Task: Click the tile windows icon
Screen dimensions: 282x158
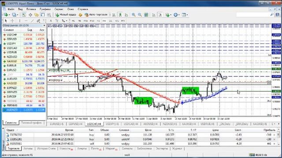Action: pos(146,15)
